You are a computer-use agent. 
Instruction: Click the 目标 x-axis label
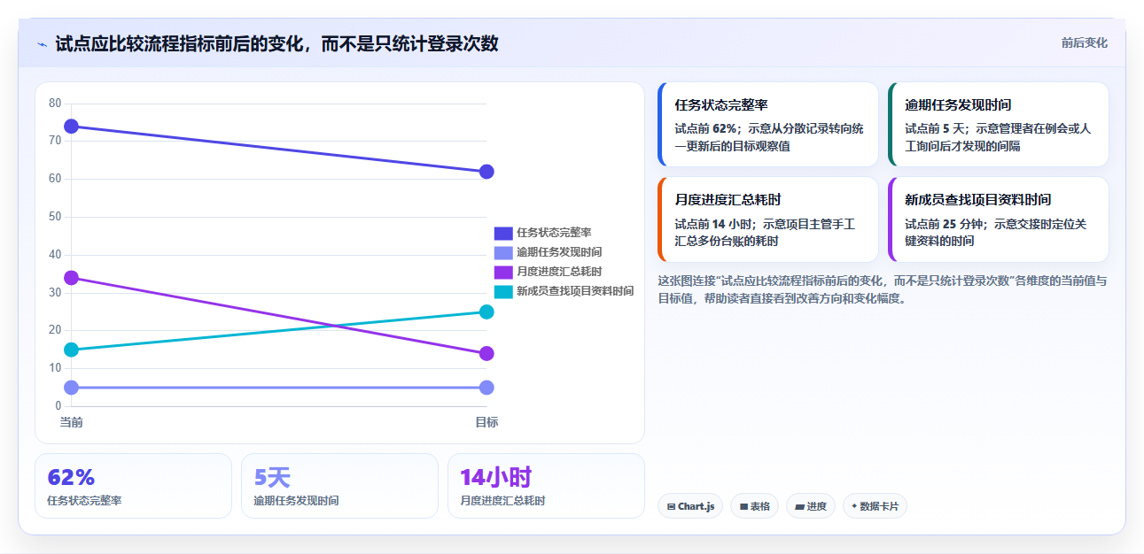click(x=486, y=422)
